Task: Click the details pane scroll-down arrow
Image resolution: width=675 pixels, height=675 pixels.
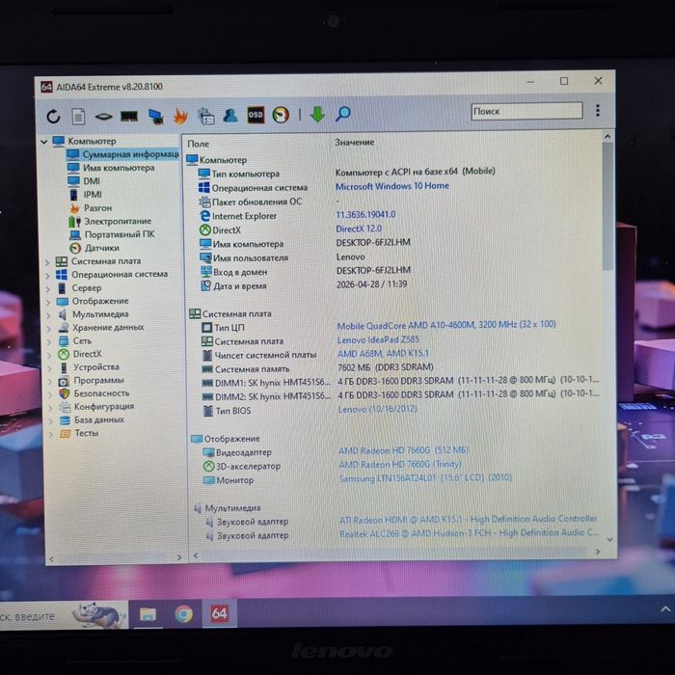Action: [x=609, y=539]
